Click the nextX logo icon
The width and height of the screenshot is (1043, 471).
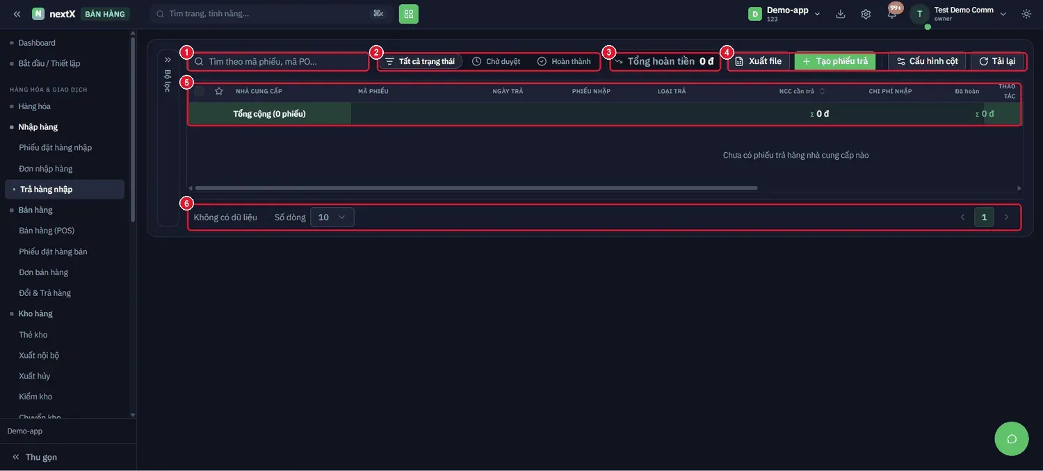coord(38,14)
